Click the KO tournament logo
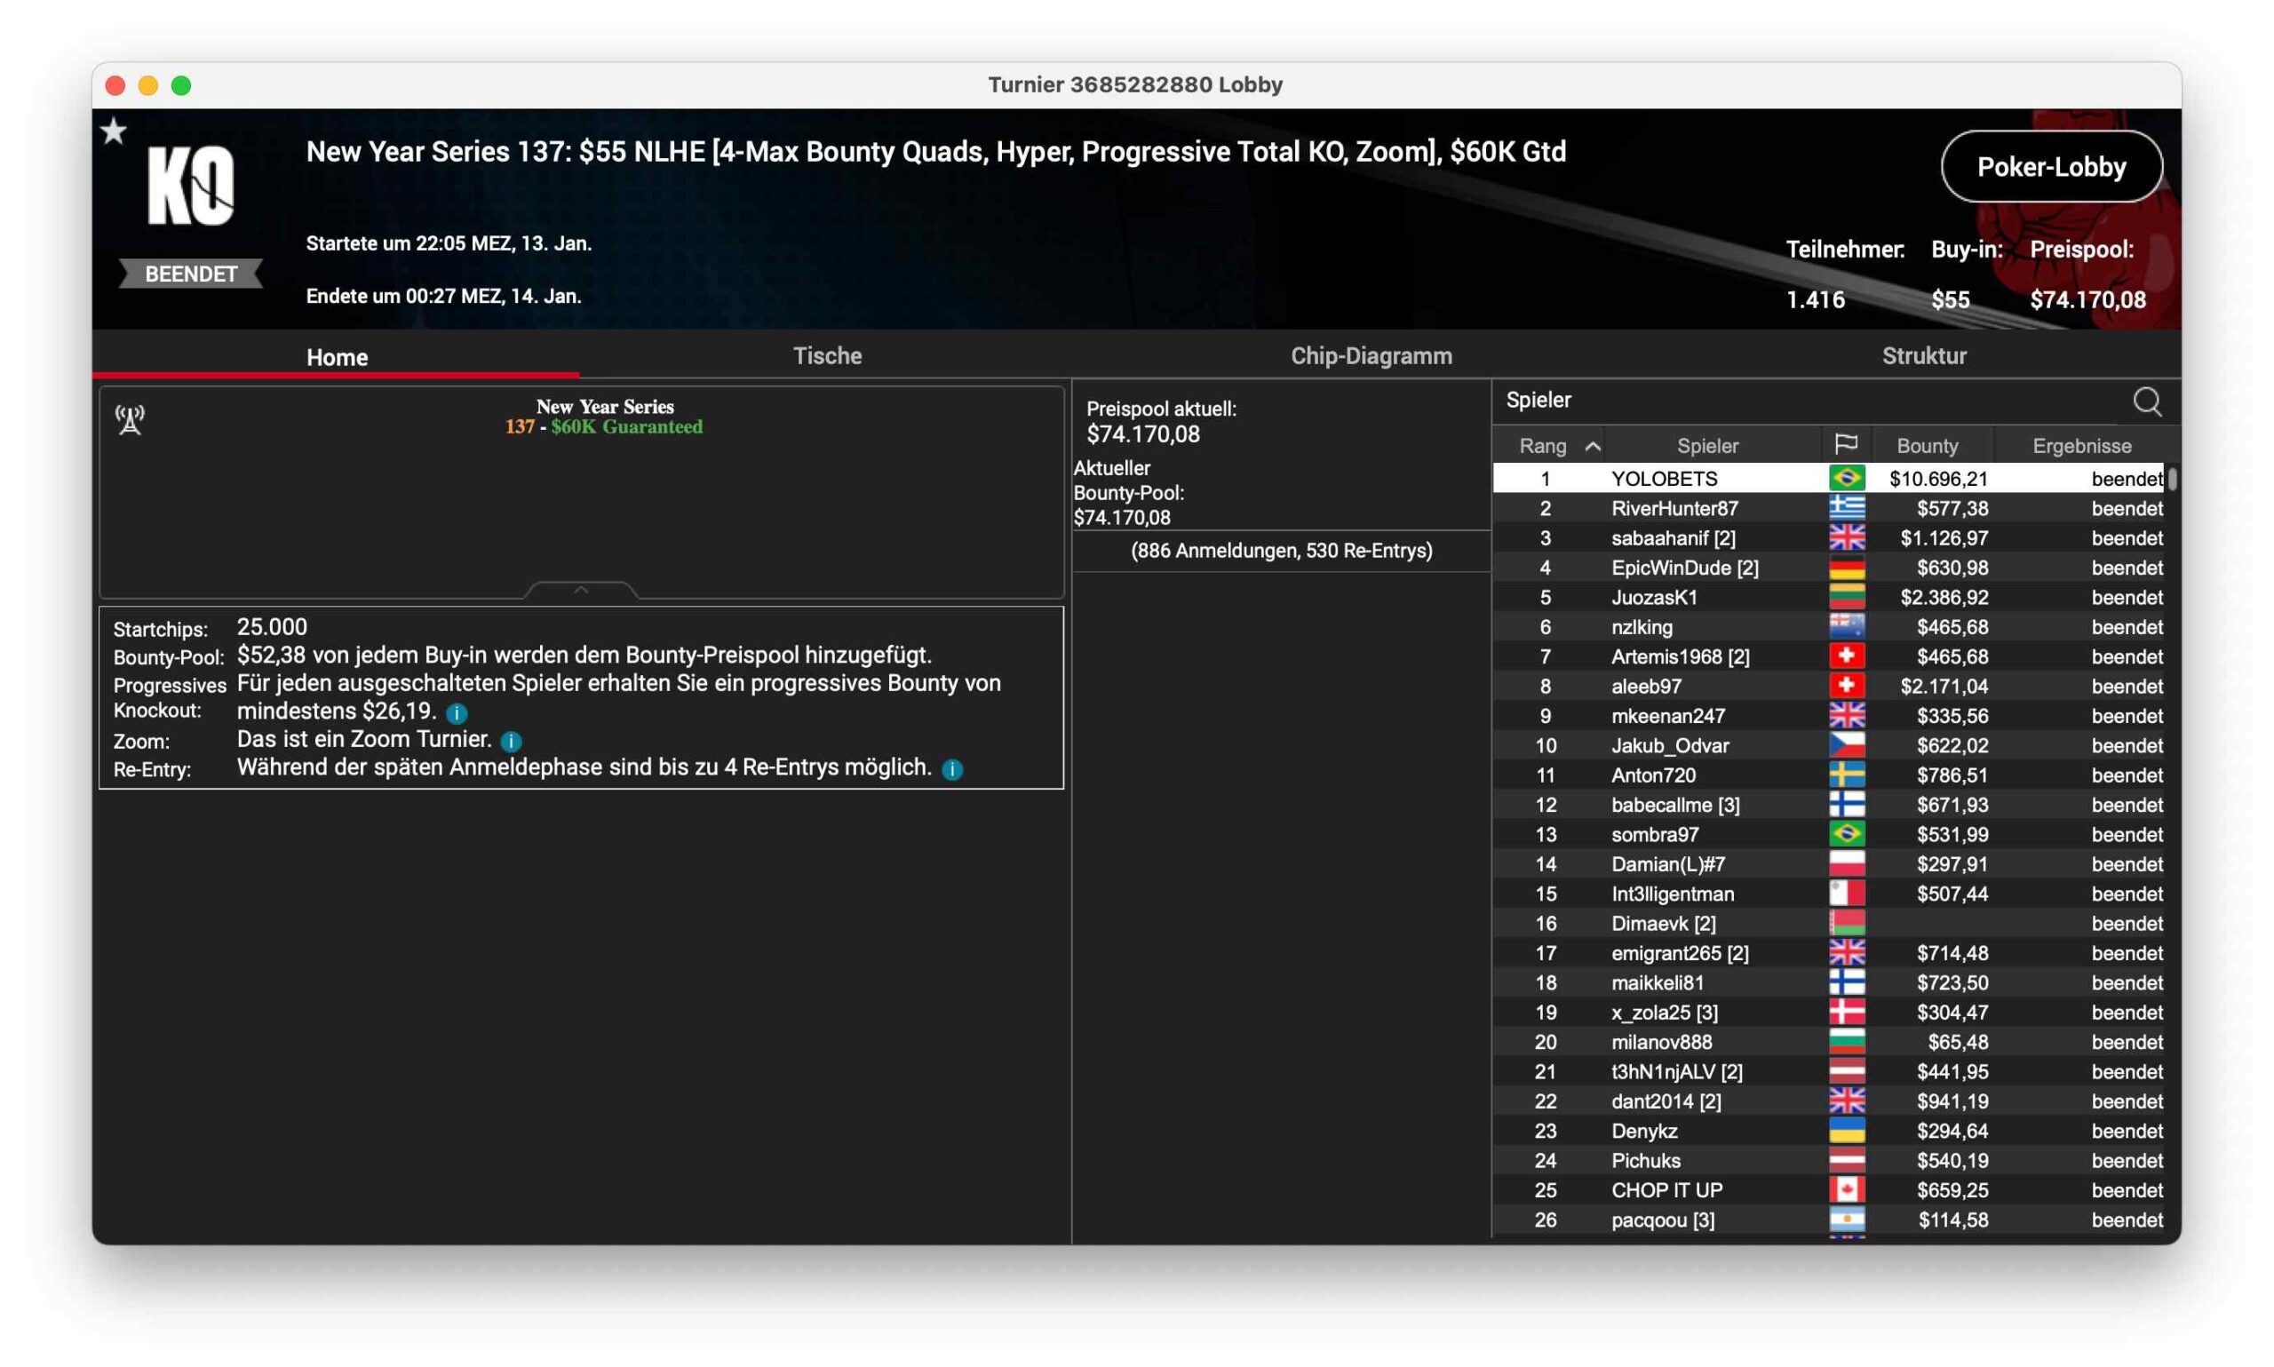 coord(191,186)
